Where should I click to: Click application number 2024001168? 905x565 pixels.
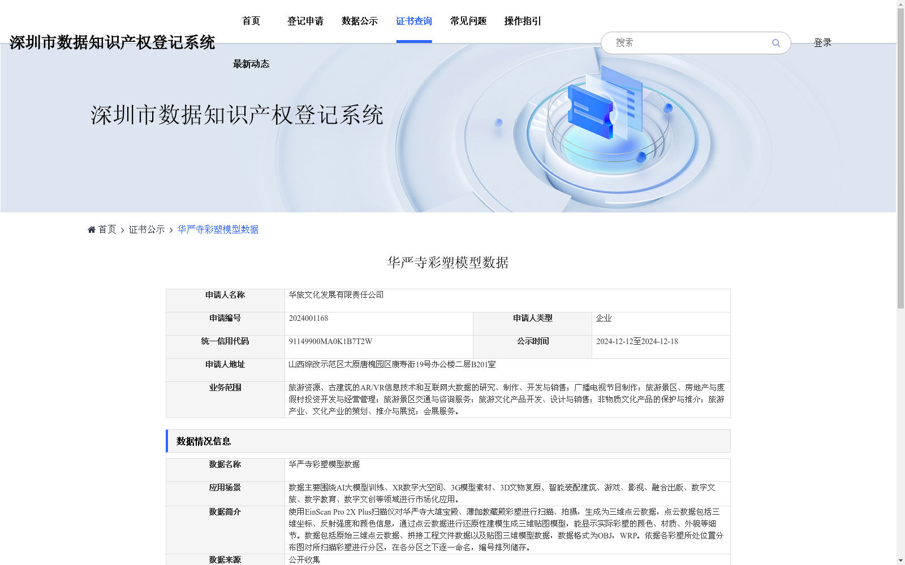(x=308, y=318)
